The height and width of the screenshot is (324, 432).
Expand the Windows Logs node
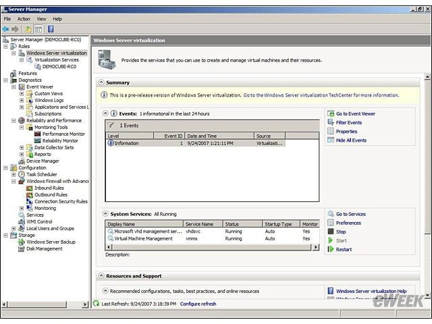pyautogui.click(x=22, y=101)
